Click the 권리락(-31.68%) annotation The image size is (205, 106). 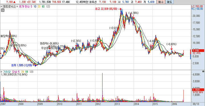click(50, 43)
